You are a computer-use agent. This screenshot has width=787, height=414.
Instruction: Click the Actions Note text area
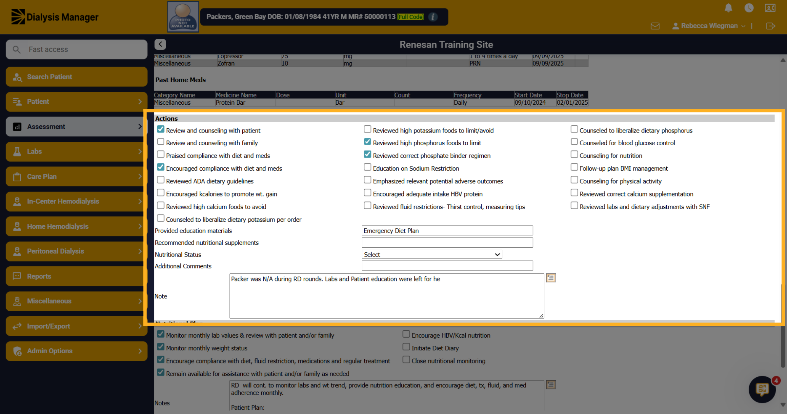coord(387,296)
